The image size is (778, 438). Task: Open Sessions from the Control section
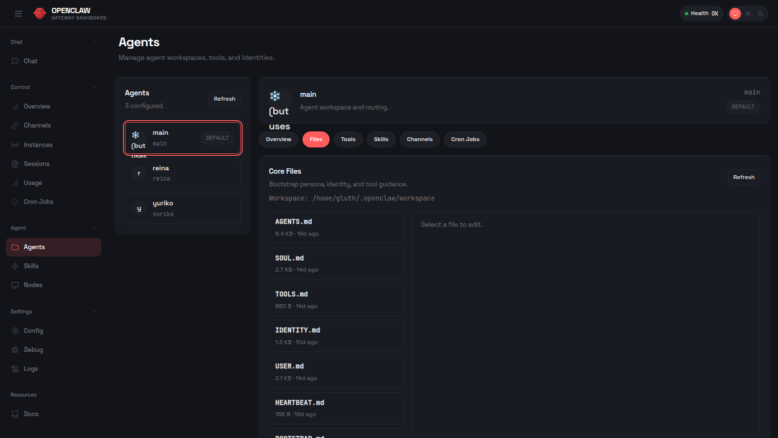click(36, 164)
